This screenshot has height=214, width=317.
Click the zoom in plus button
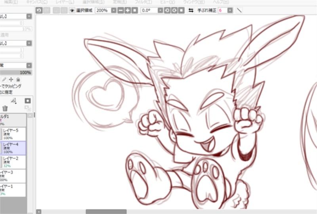point(128,10)
